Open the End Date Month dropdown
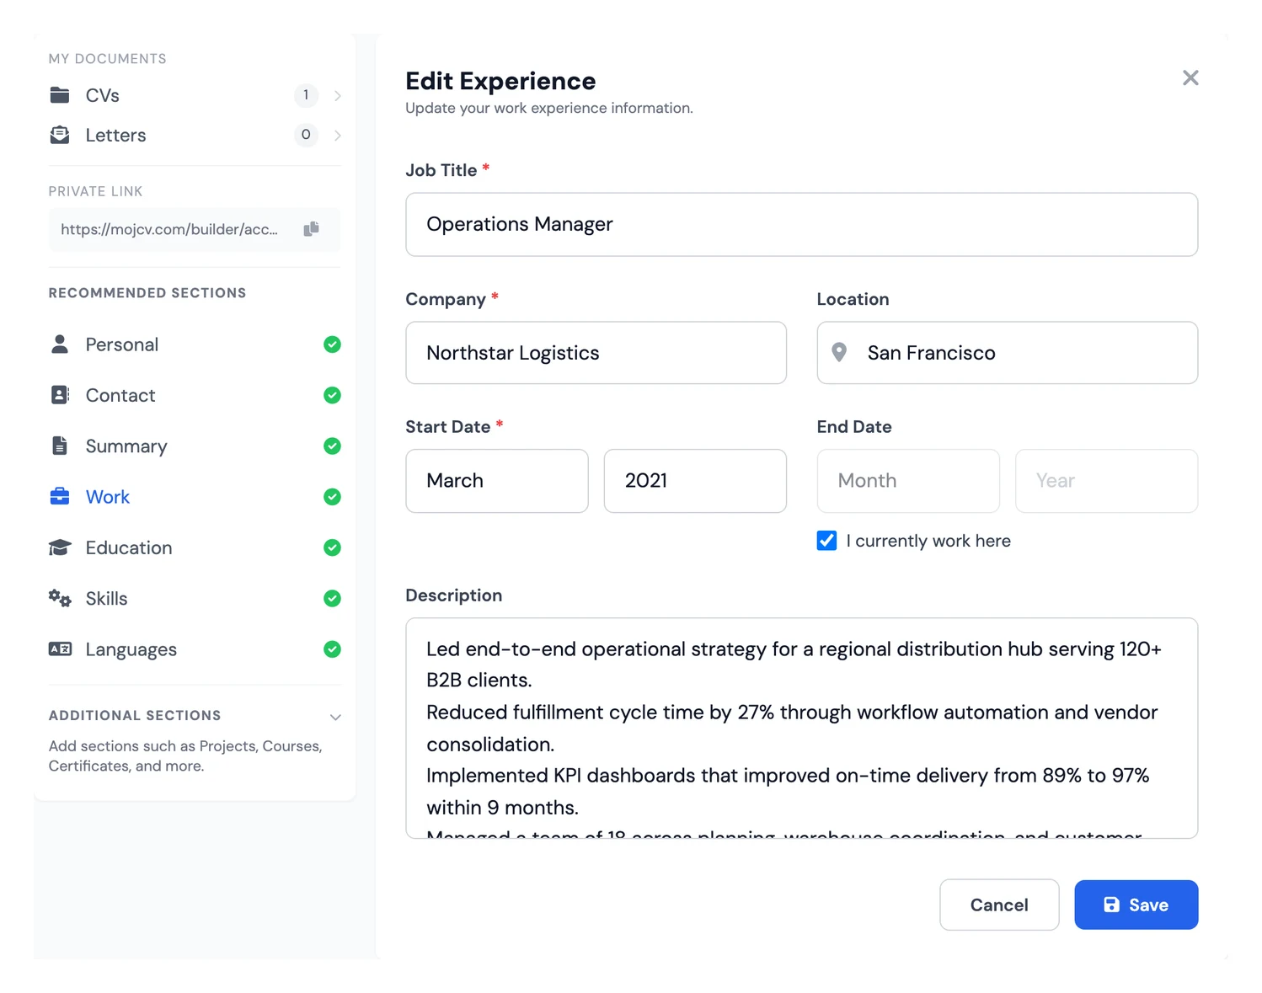Viewport: 1262px width, 993px height. pyautogui.click(x=908, y=481)
